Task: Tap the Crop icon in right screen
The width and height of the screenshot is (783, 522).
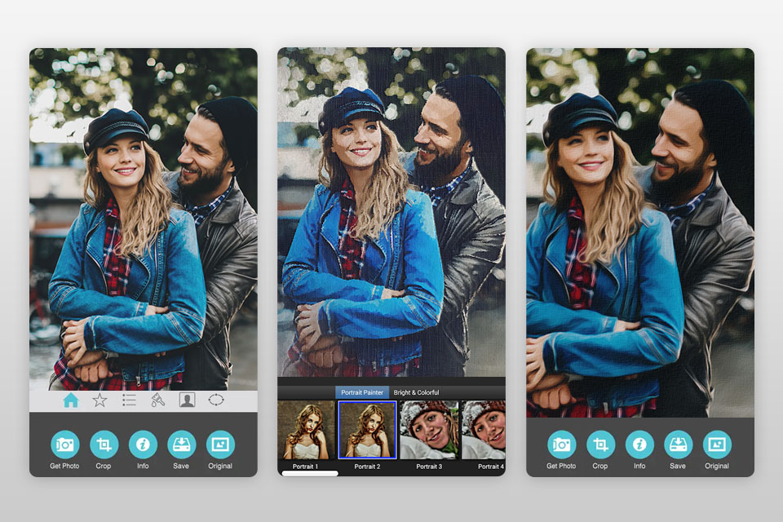Action: tap(600, 444)
